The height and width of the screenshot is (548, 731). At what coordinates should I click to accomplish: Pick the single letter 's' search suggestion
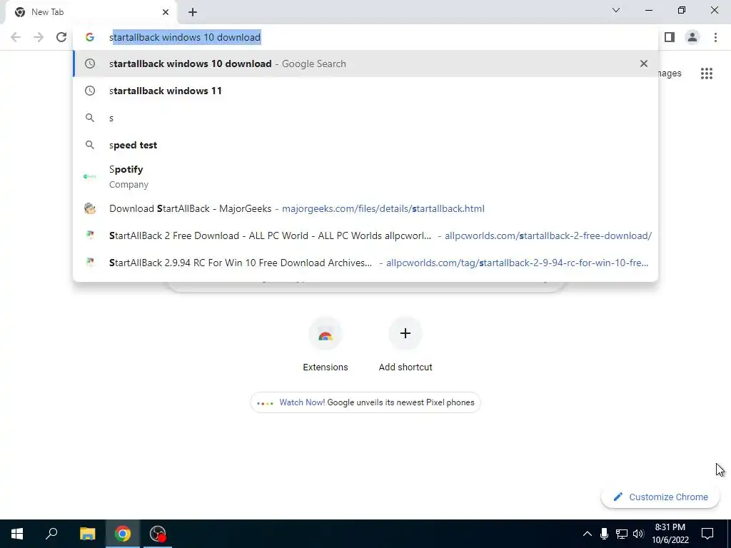(x=365, y=118)
